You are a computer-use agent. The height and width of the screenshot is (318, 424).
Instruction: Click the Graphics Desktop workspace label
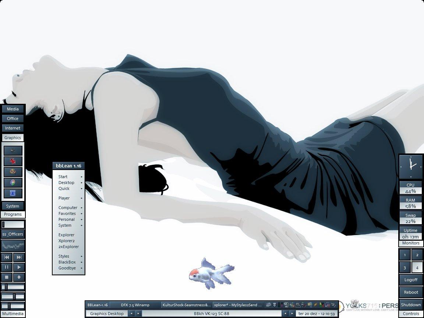[107, 314]
